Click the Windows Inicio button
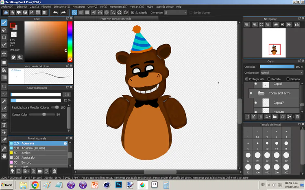Viewport: 305px width, 190px height. pyautogui.click(x=7, y=185)
